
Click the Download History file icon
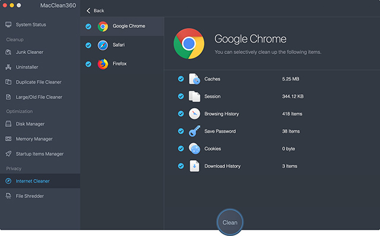(195, 166)
